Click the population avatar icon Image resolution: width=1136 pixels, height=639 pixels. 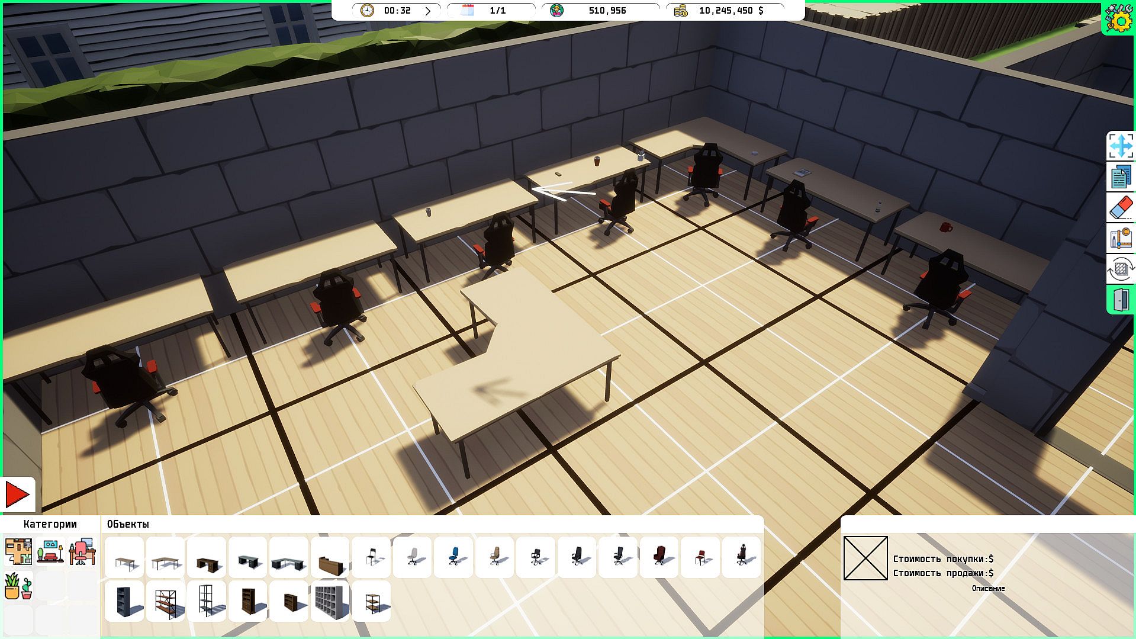point(556,10)
